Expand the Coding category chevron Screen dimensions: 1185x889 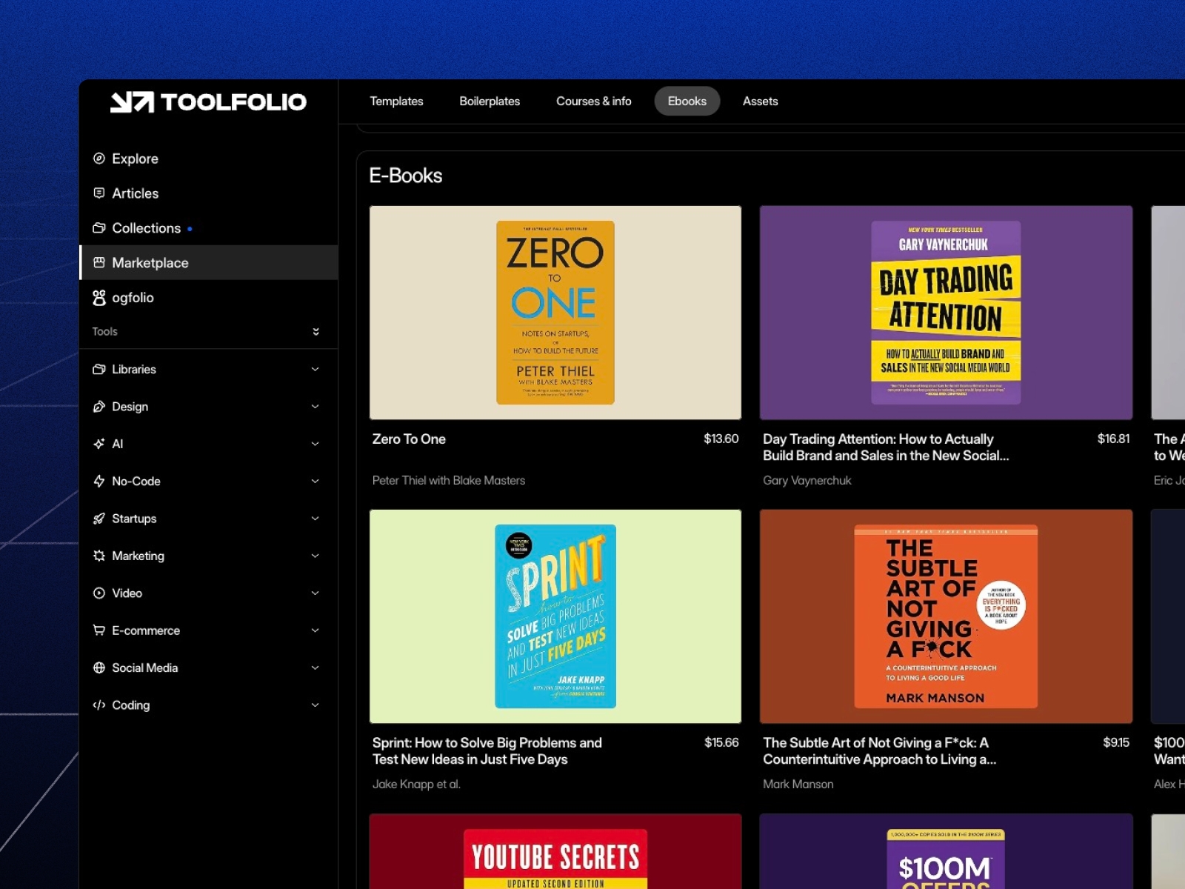(316, 705)
